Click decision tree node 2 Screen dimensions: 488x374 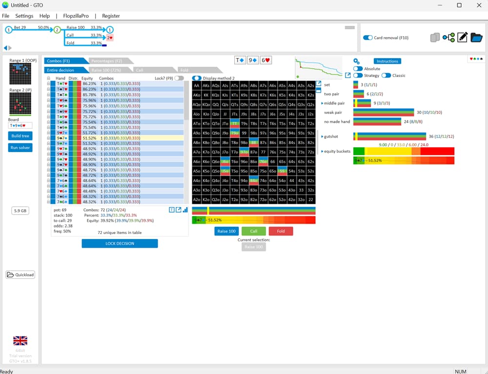[x=57, y=30]
